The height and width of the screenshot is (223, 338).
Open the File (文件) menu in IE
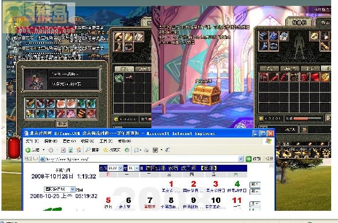pyautogui.click(x=32, y=141)
